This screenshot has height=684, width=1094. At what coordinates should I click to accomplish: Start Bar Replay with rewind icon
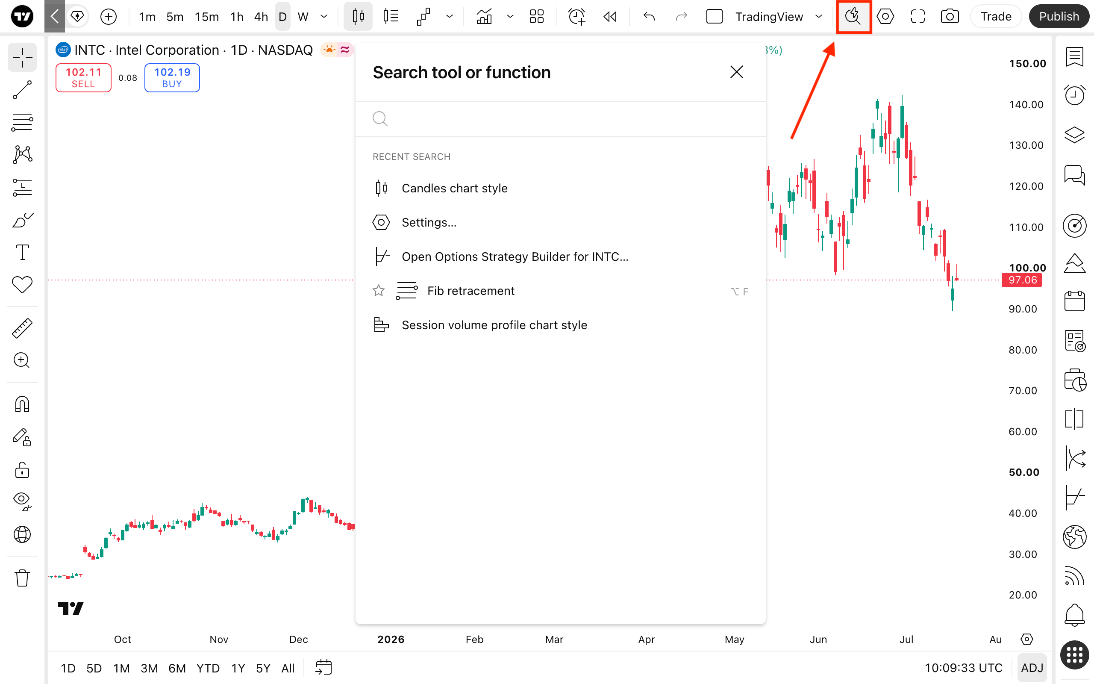610,17
